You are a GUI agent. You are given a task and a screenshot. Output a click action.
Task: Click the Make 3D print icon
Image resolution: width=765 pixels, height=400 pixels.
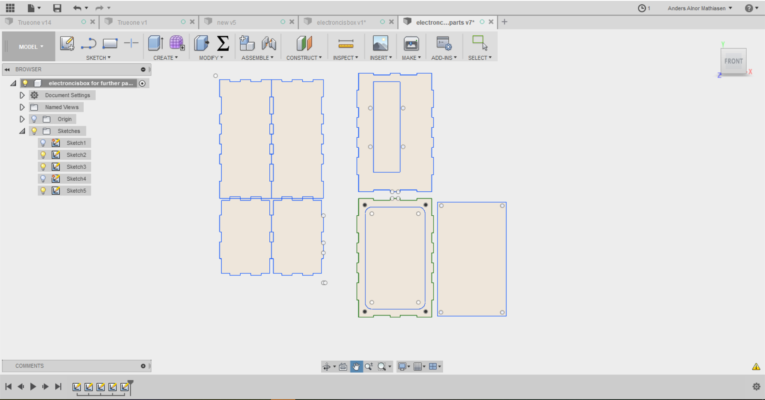[x=411, y=43]
